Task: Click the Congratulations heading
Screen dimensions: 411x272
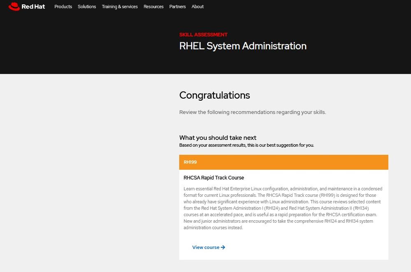Action: pyautogui.click(x=214, y=95)
